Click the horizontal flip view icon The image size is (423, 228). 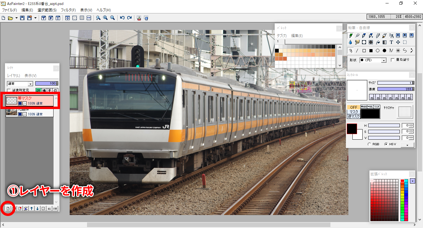(89, 18)
